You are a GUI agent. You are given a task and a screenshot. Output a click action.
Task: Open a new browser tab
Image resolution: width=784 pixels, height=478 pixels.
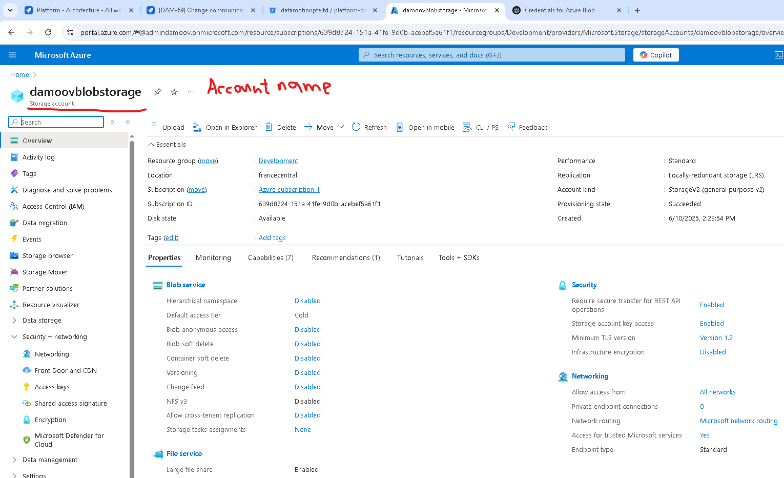637,10
